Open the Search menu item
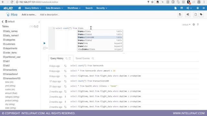Image resolution: width=207 pixels, height=116 pixels. (x=89, y=8)
